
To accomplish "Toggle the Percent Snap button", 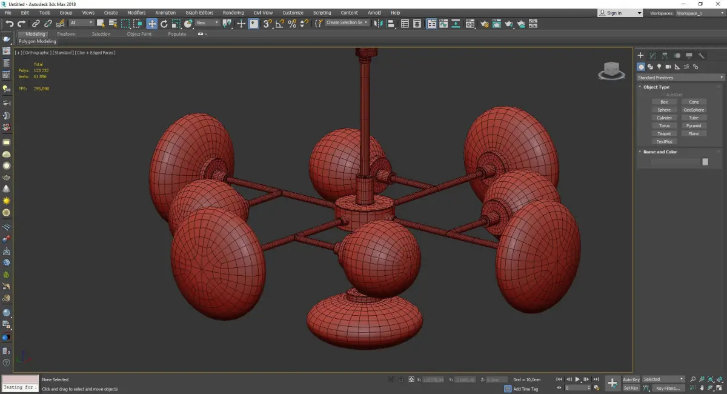I will [292, 24].
